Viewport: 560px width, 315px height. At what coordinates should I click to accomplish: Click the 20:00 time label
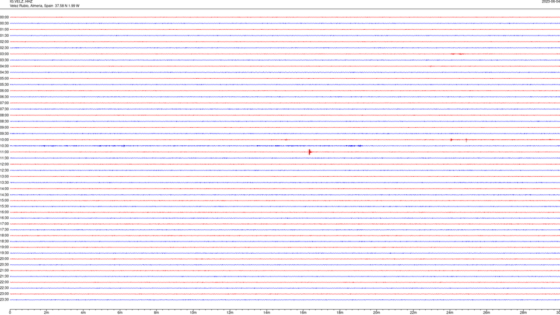(4, 259)
